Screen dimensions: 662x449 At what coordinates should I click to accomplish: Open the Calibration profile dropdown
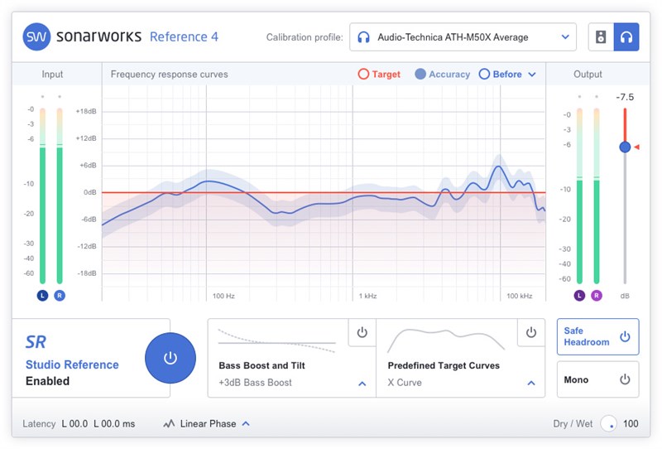coord(565,37)
